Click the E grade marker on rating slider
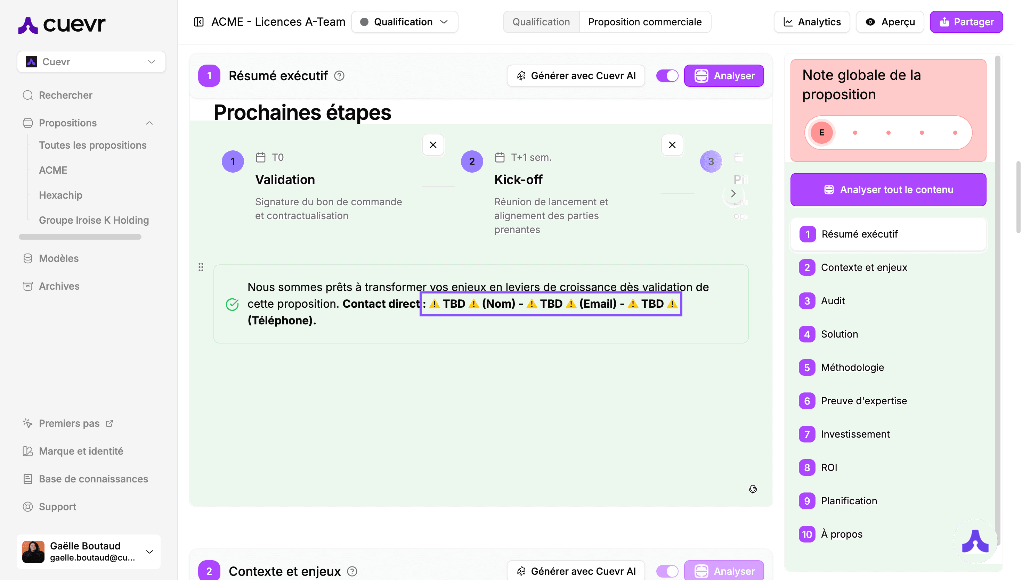This screenshot has height=580, width=1022. 821,133
